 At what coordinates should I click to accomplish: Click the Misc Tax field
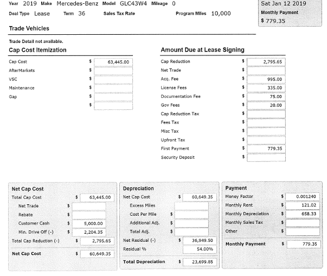coord(266,131)
